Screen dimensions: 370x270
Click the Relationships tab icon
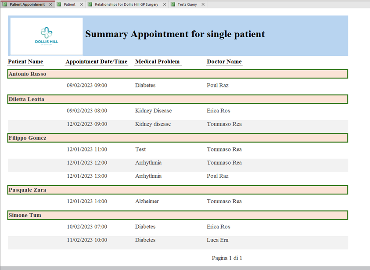pyautogui.click(x=90, y=4)
